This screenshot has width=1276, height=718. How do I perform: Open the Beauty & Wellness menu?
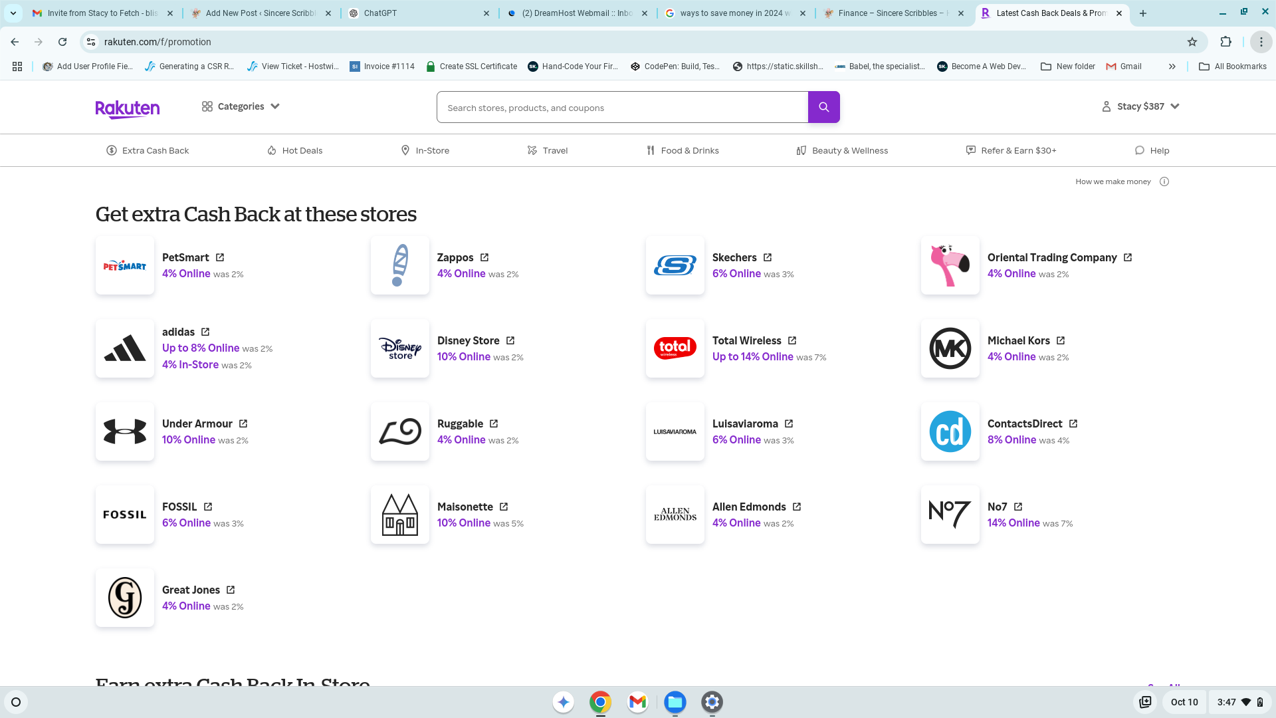point(842,151)
